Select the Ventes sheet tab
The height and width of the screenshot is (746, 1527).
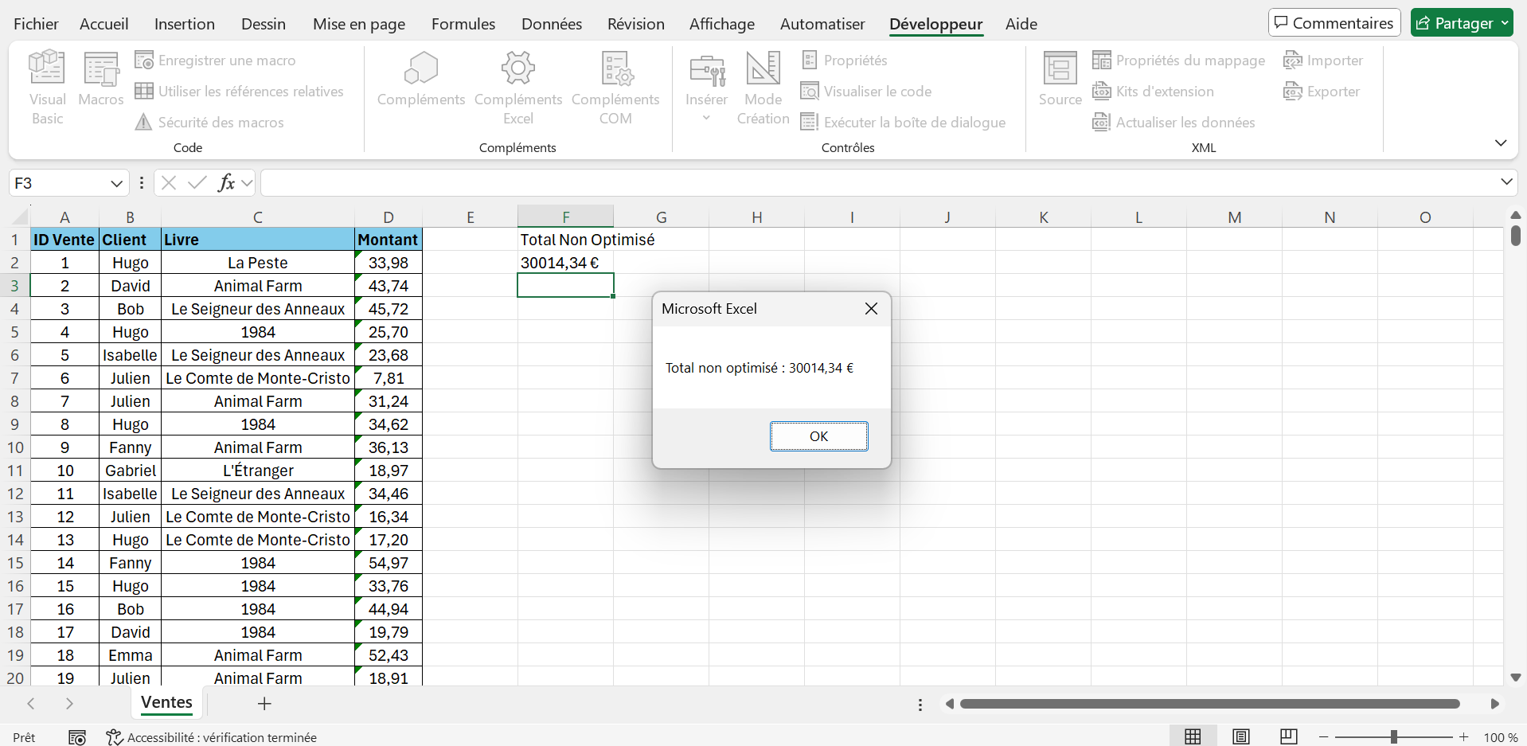(166, 703)
